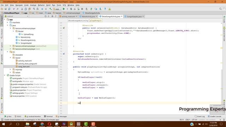Close the ShowSongsActivity.java tab

[121, 17]
